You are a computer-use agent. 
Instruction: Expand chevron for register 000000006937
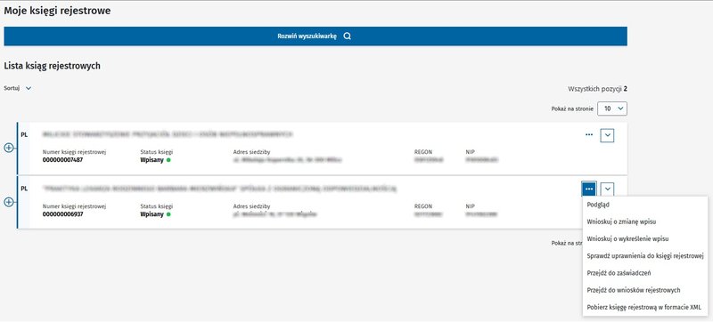click(x=607, y=189)
